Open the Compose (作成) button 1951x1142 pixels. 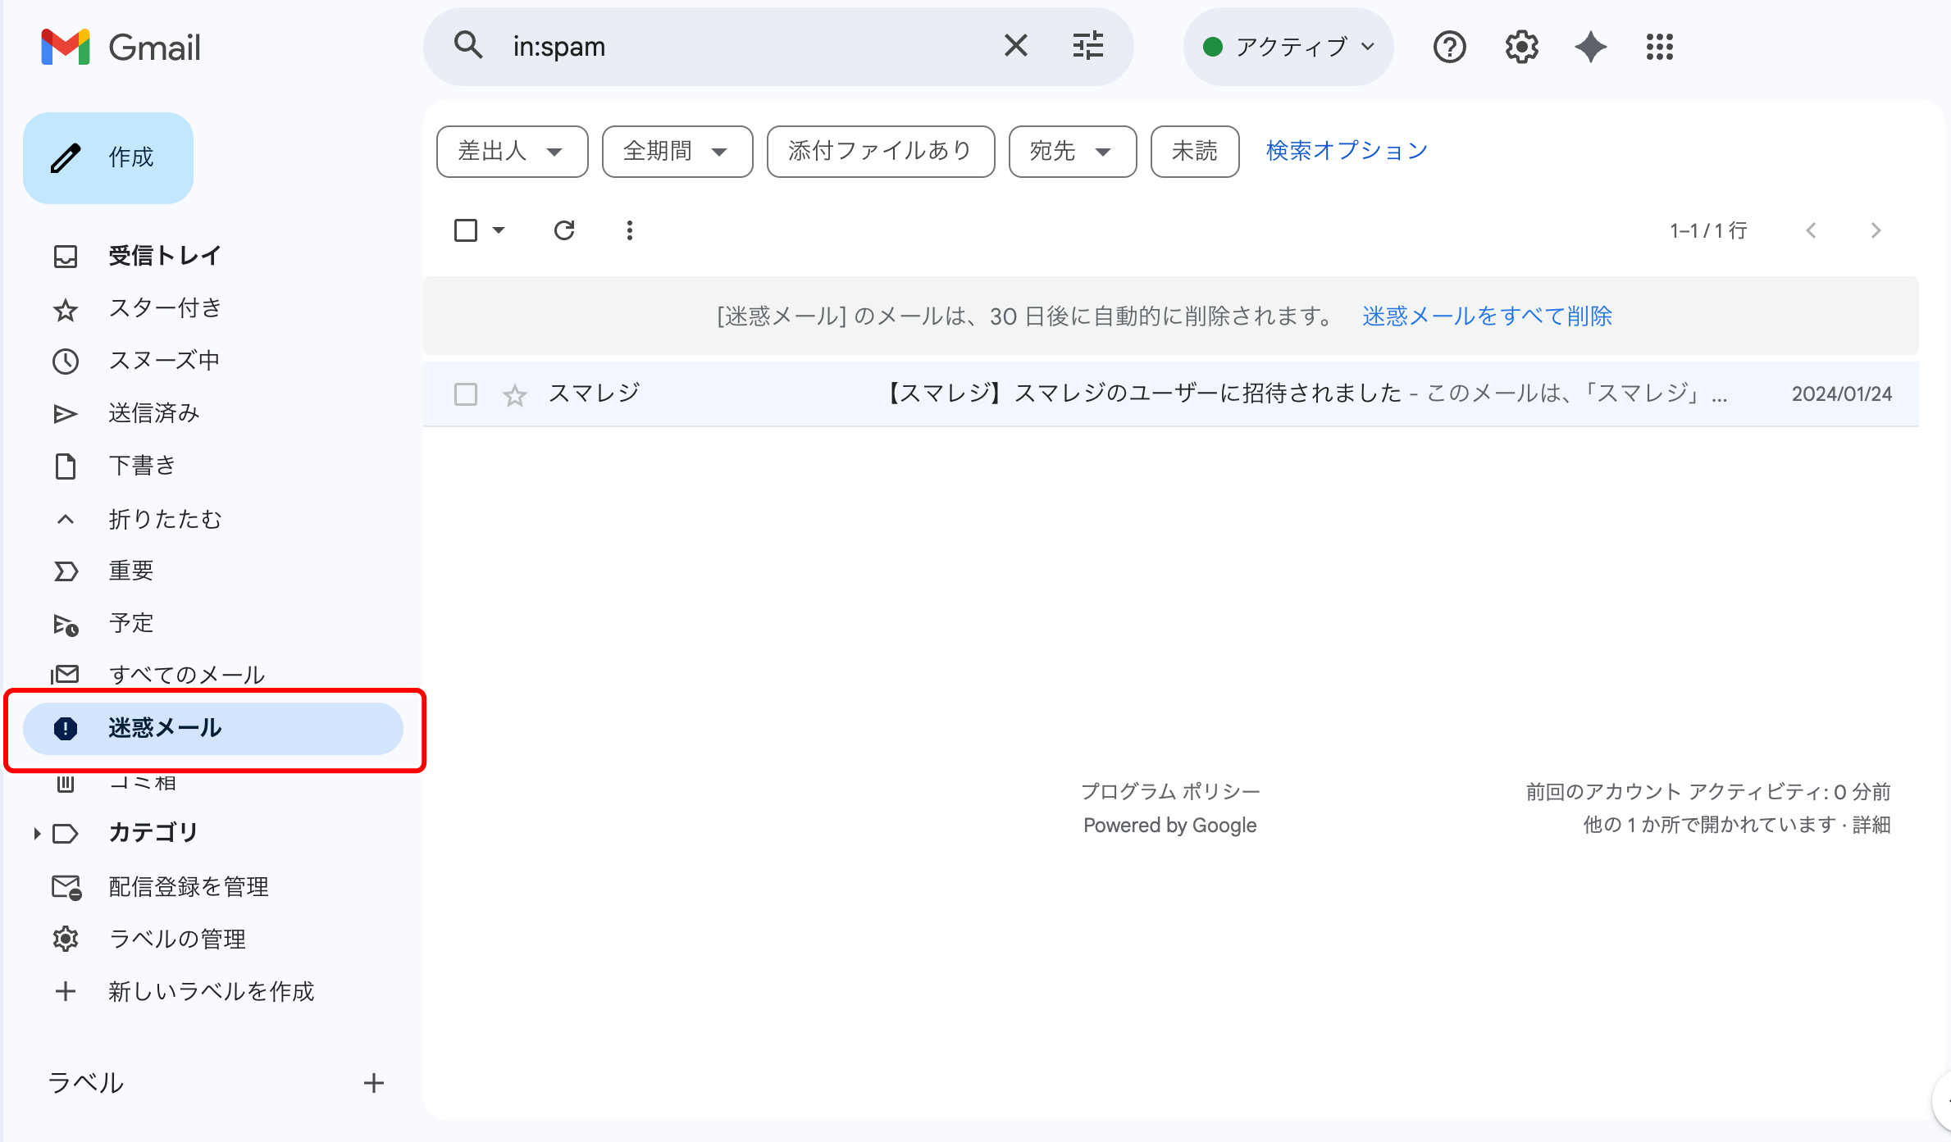click(107, 157)
